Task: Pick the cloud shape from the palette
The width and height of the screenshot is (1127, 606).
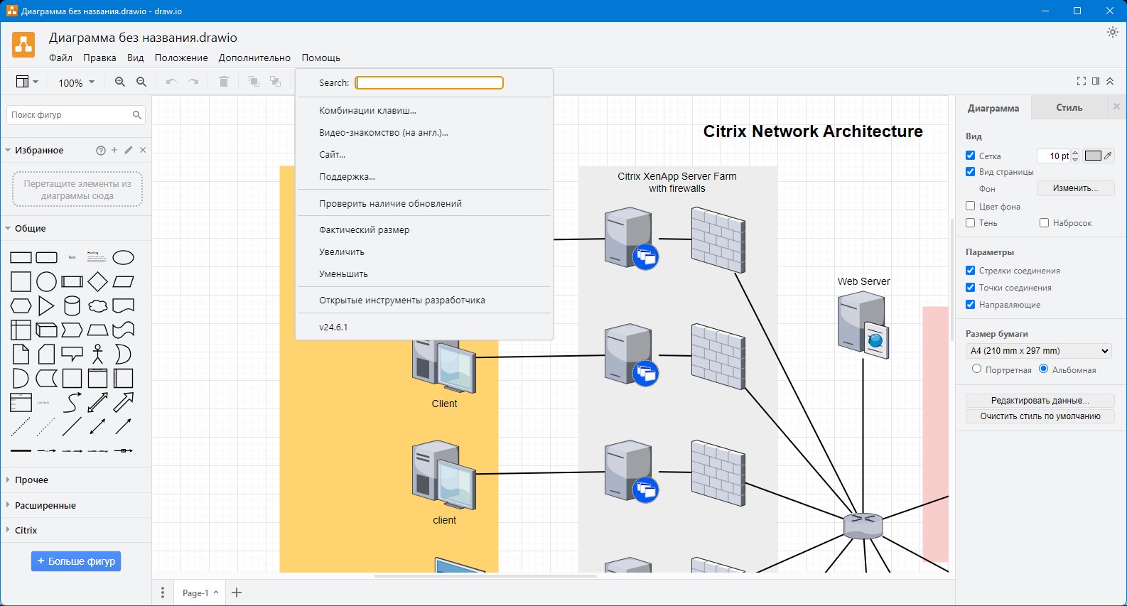Action: click(x=98, y=306)
